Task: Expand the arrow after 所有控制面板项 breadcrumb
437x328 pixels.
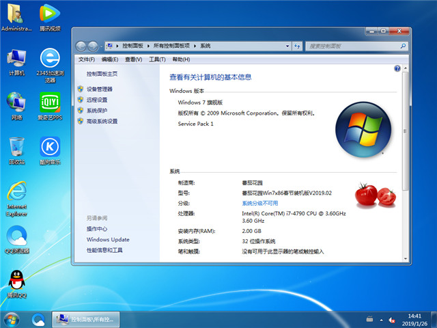Action: (195, 46)
